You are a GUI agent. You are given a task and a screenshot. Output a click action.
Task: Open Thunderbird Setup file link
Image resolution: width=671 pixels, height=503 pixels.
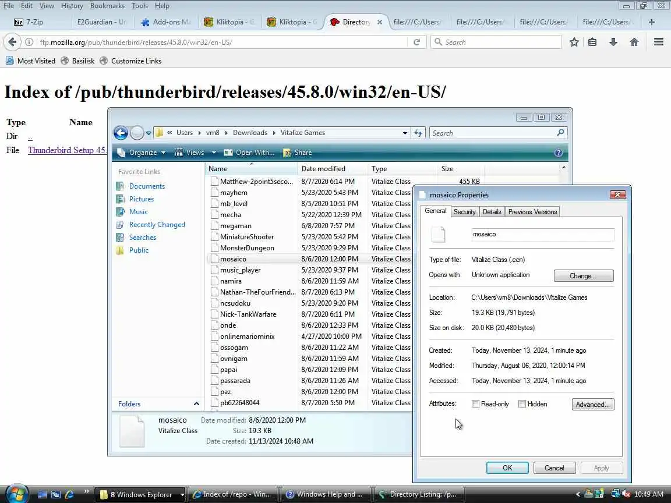coord(67,150)
